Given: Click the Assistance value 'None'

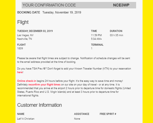Looking at the screenshot, I should pyautogui.click(x=77, y=119).
